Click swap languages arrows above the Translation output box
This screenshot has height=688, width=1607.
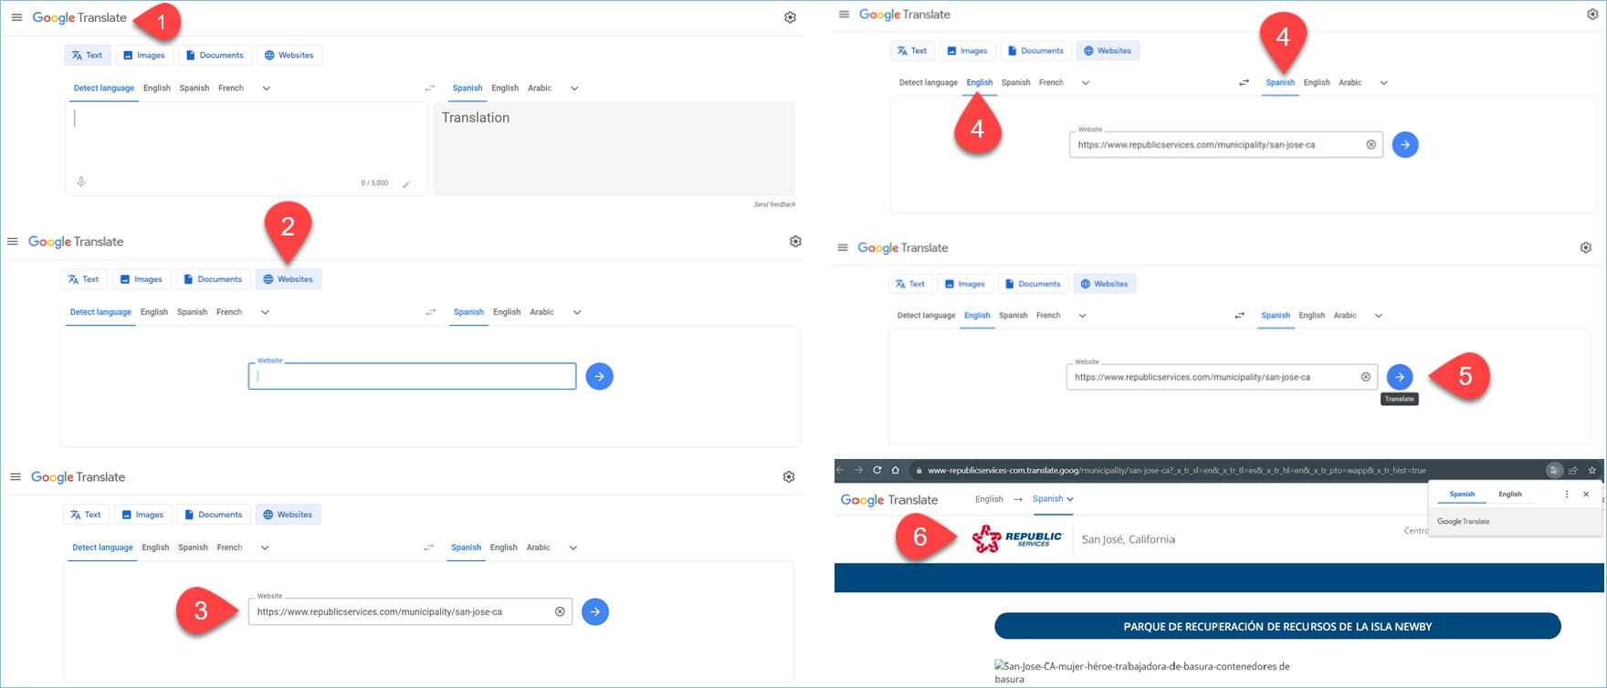pos(430,89)
